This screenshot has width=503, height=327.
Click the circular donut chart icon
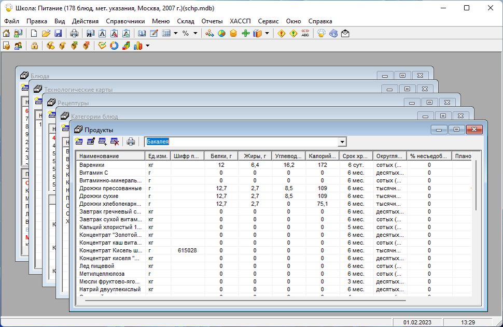pyautogui.click(x=114, y=46)
